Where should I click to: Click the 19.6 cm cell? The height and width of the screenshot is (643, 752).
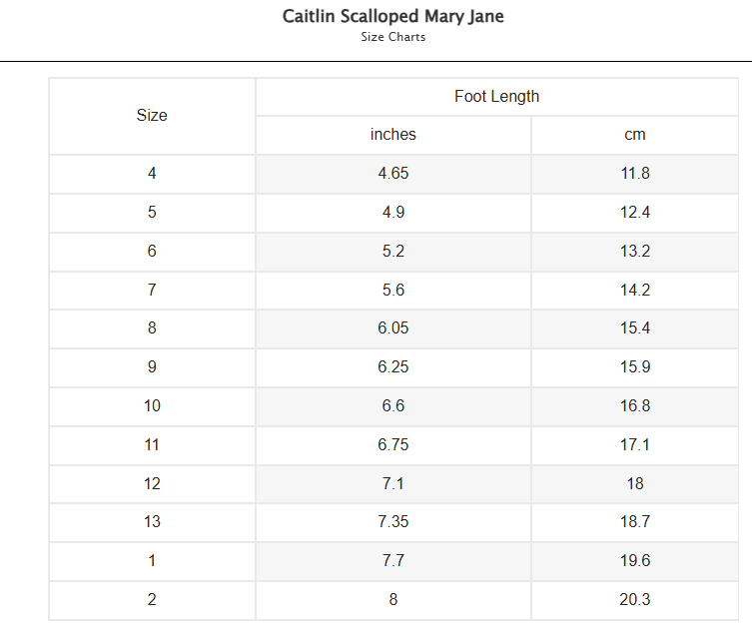[x=635, y=560]
